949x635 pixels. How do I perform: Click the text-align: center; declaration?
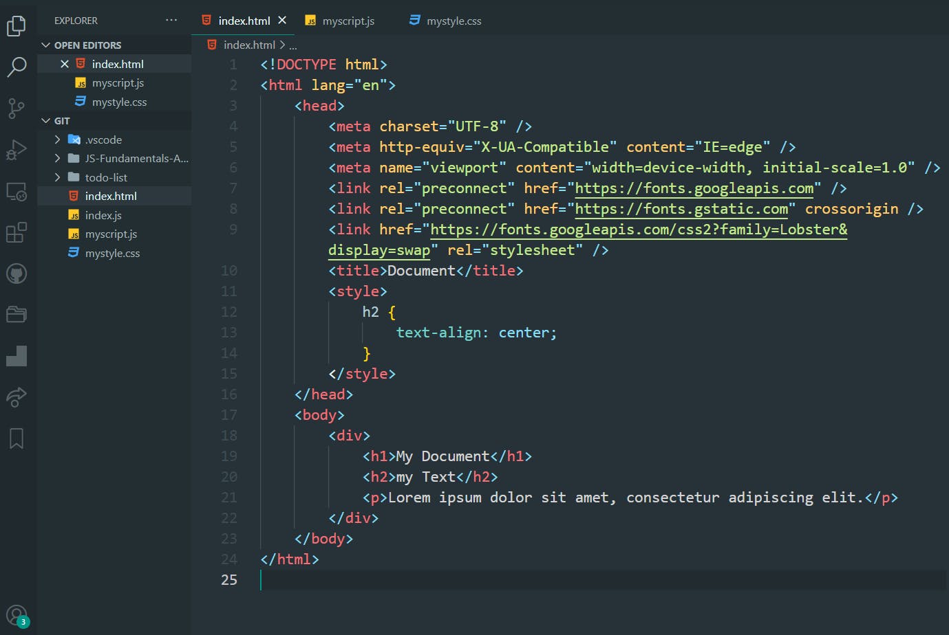tap(476, 333)
